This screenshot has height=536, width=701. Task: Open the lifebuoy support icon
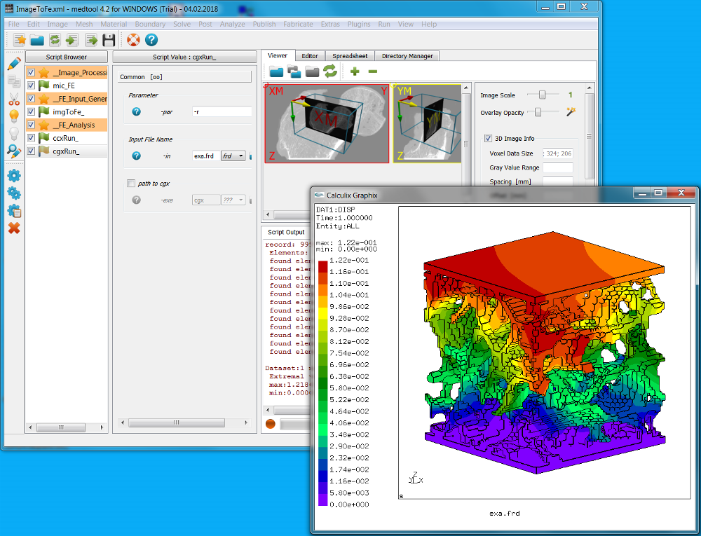(x=133, y=40)
